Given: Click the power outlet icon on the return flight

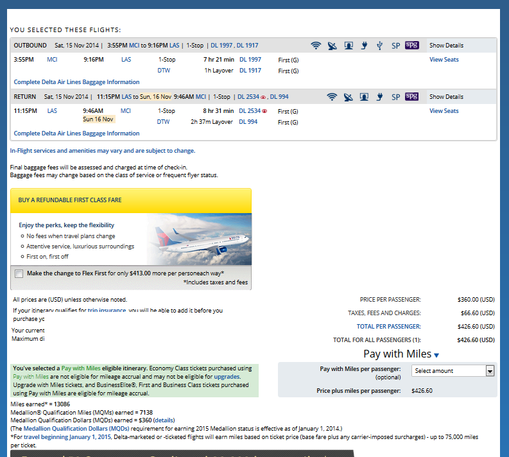Looking at the screenshot, I should click(380, 97).
